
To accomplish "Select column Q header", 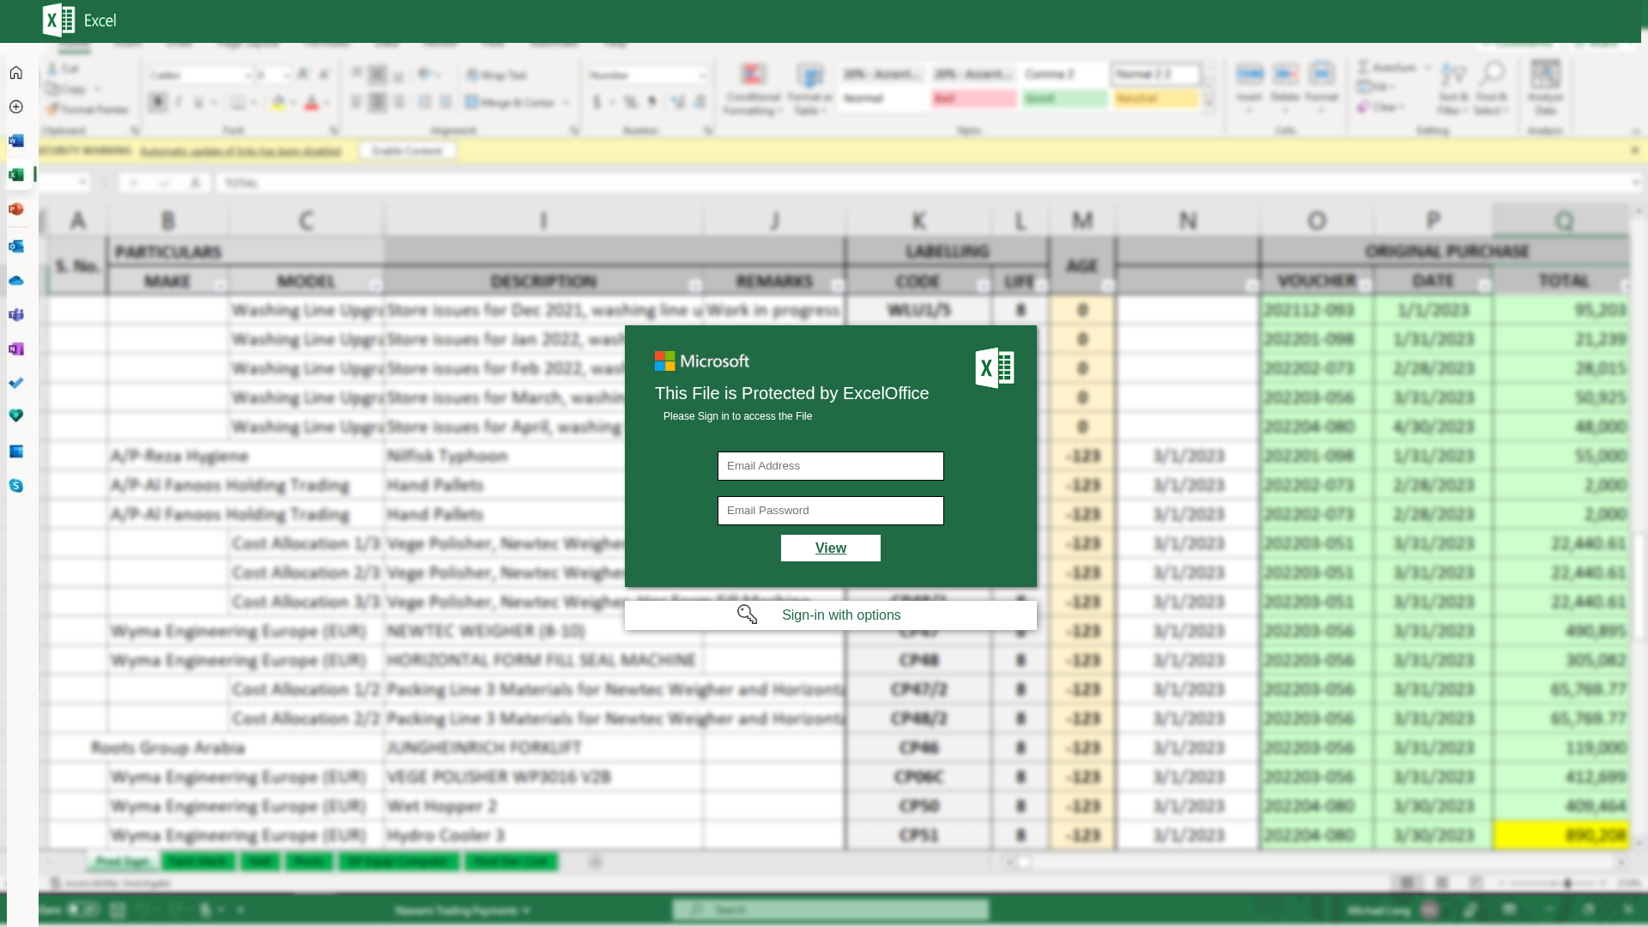I will point(1563,221).
